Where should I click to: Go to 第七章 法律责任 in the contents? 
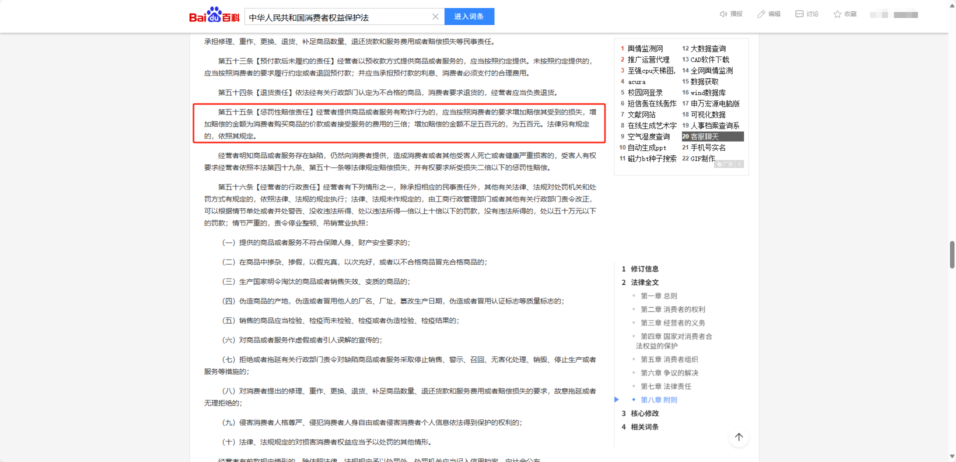(x=665, y=386)
